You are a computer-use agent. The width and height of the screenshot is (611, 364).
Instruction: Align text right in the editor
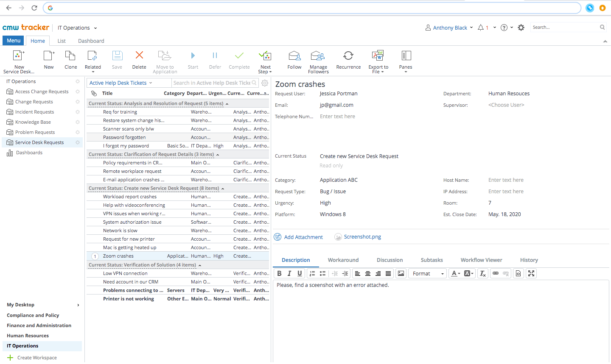tap(378, 273)
